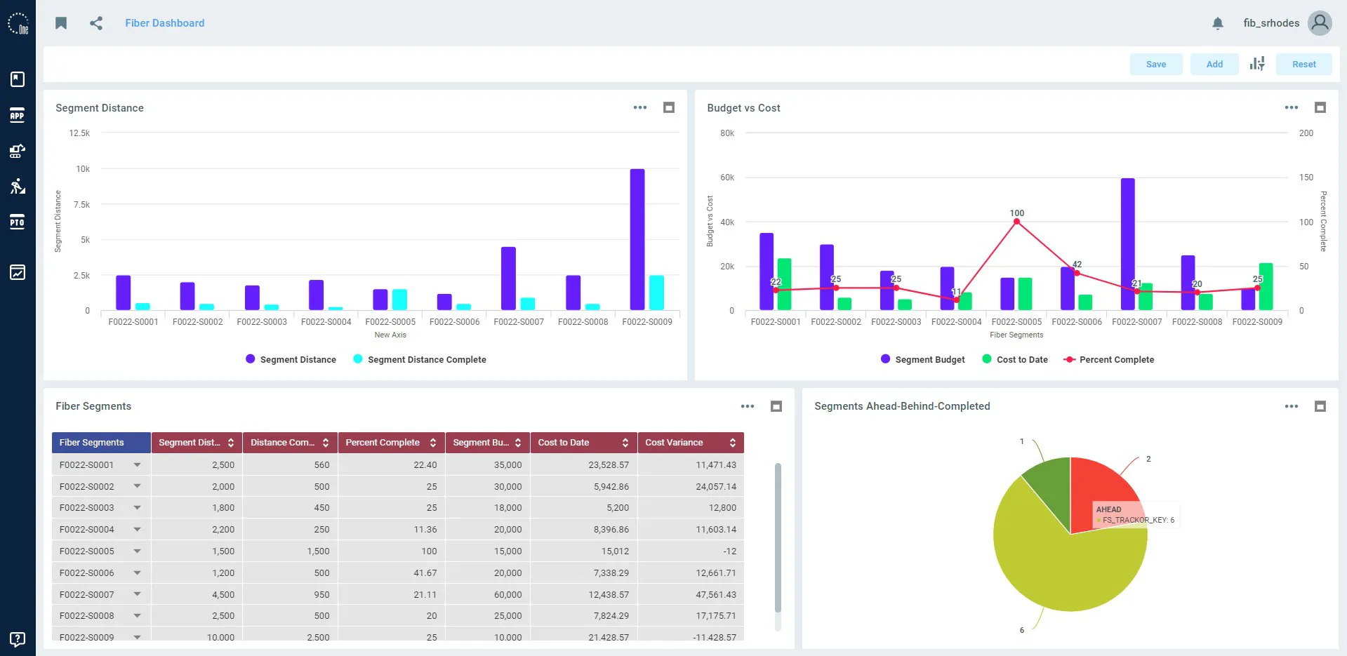Screen dimensions: 1347x656
Task: Open the APP section in sidebar
Action: 18,115
